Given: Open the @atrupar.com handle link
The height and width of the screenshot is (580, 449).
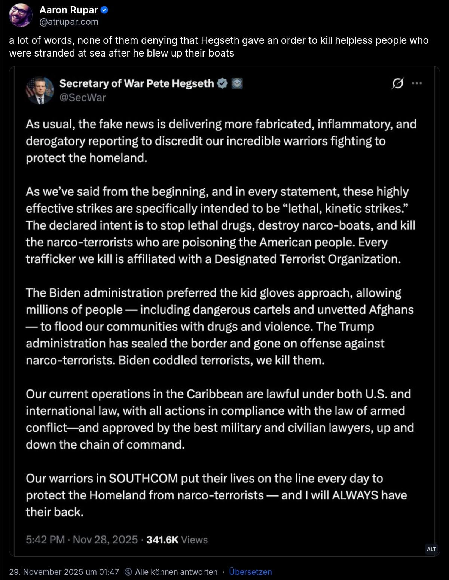Looking at the screenshot, I should pyautogui.click(x=69, y=22).
